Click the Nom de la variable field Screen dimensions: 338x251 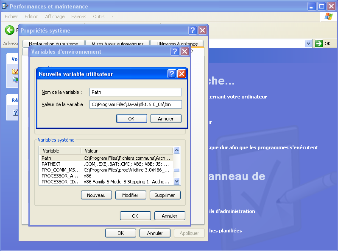point(135,92)
